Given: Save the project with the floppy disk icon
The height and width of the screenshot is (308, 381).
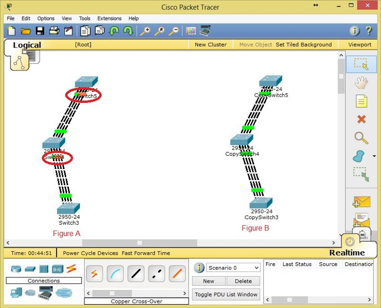Looking at the screenshot, I should point(40,31).
